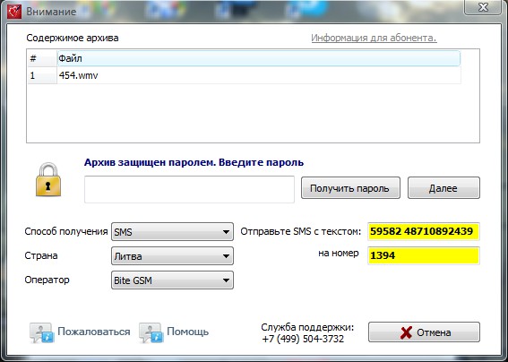Click the Помощь link text
Image resolution: width=508 pixels, height=362 pixels.
187,332
